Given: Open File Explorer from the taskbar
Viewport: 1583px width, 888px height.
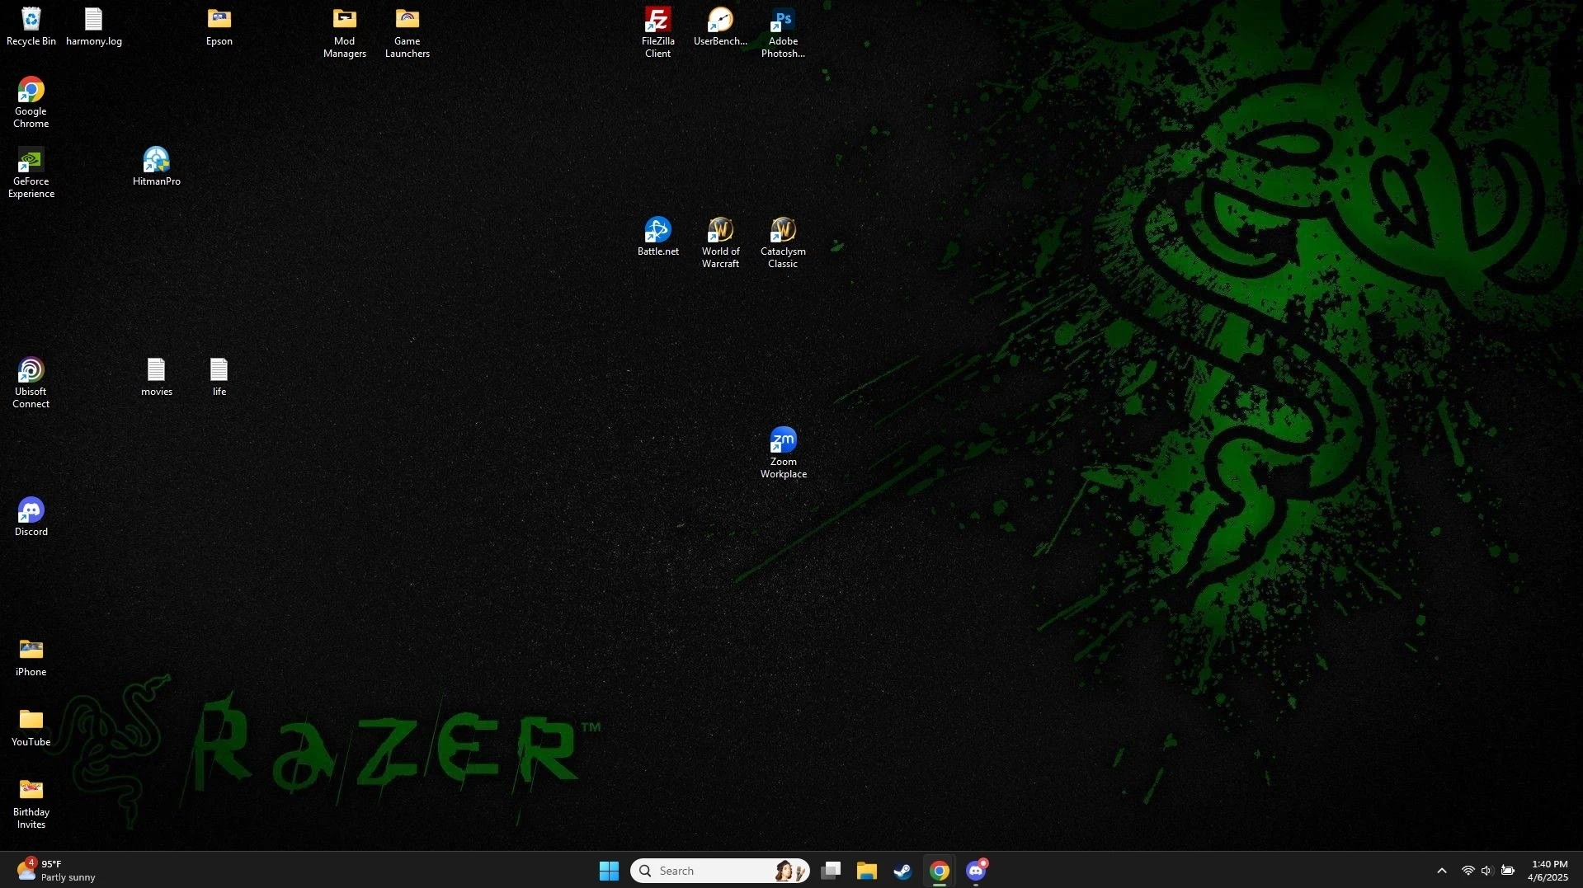Looking at the screenshot, I should 866,871.
